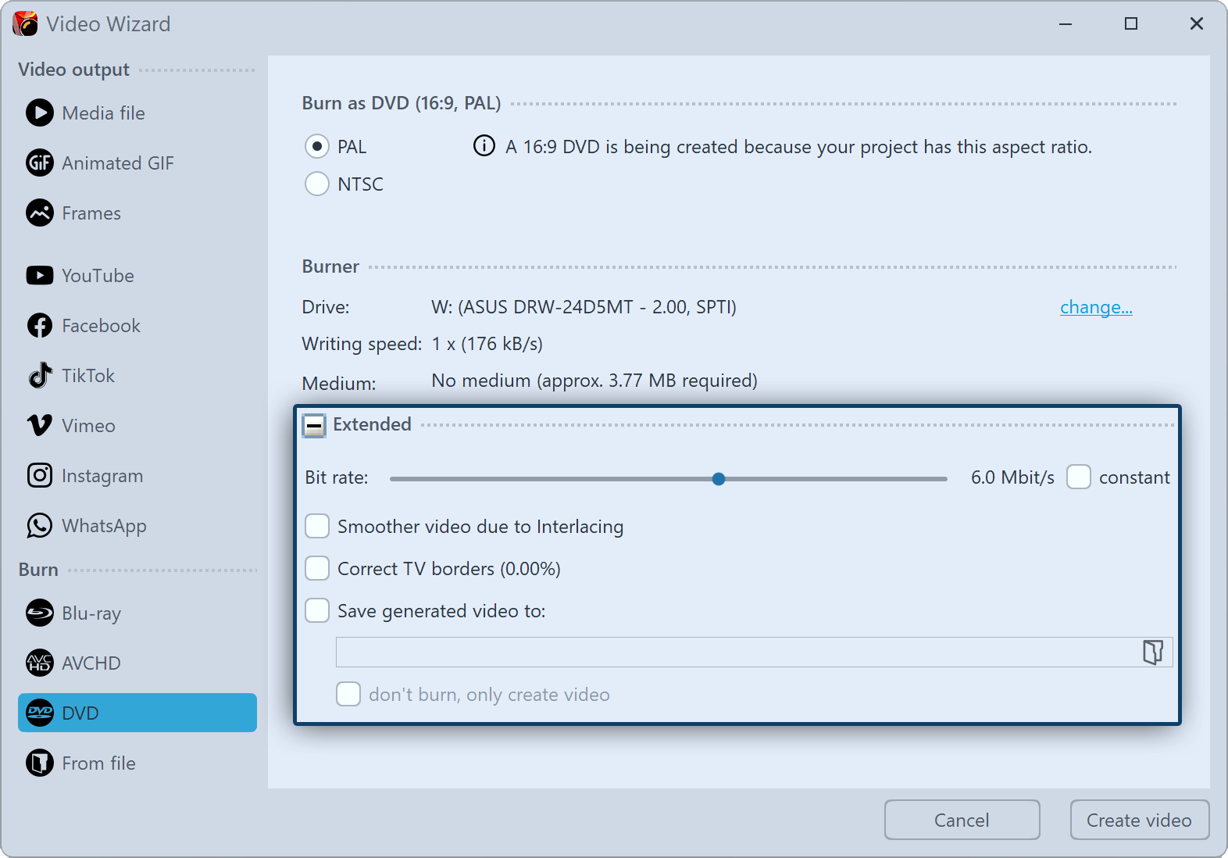Select PAL radio button
Image resolution: width=1228 pixels, height=858 pixels.
317,146
